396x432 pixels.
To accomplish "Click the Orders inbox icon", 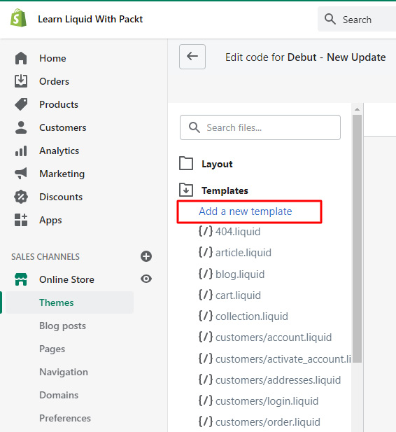I will pyautogui.click(x=21, y=81).
